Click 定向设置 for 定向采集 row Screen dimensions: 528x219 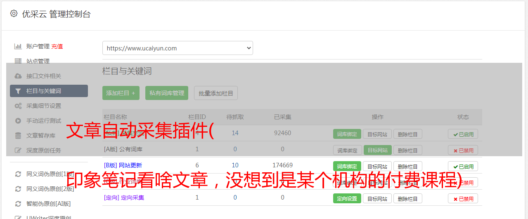pyautogui.click(x=347, y=198)
